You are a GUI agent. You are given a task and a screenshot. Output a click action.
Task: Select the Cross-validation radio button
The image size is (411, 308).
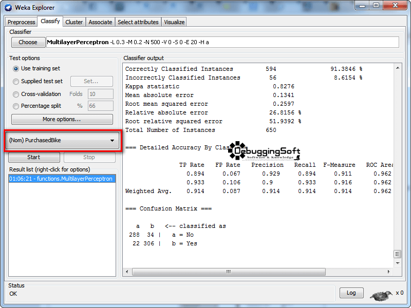[16, 94]
